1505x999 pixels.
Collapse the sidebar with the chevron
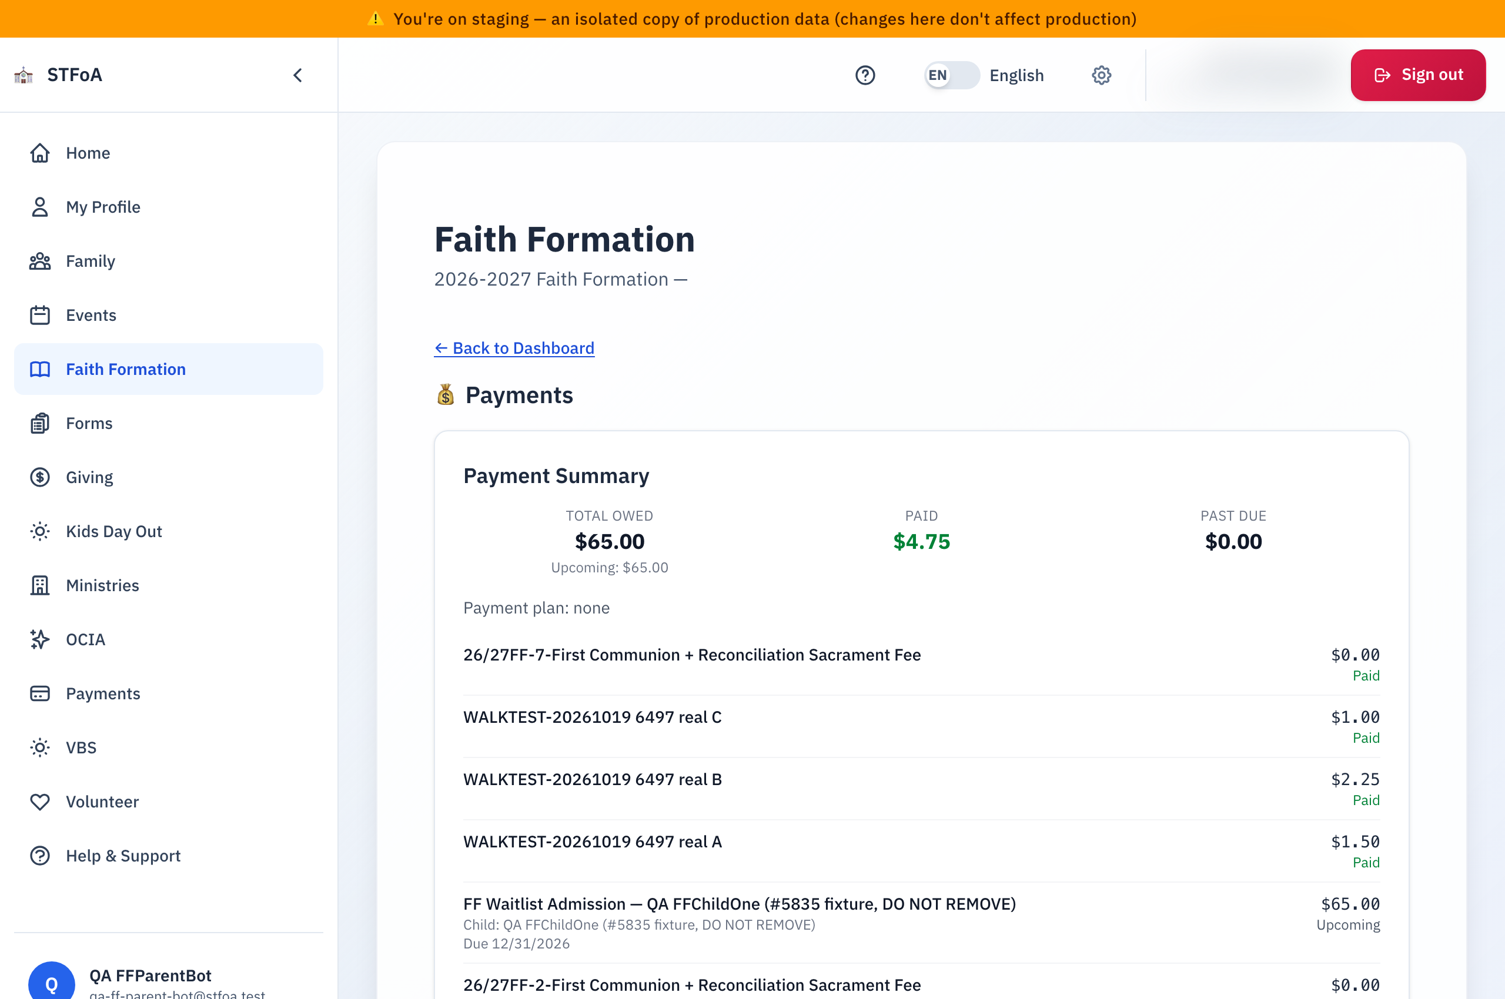297,75
